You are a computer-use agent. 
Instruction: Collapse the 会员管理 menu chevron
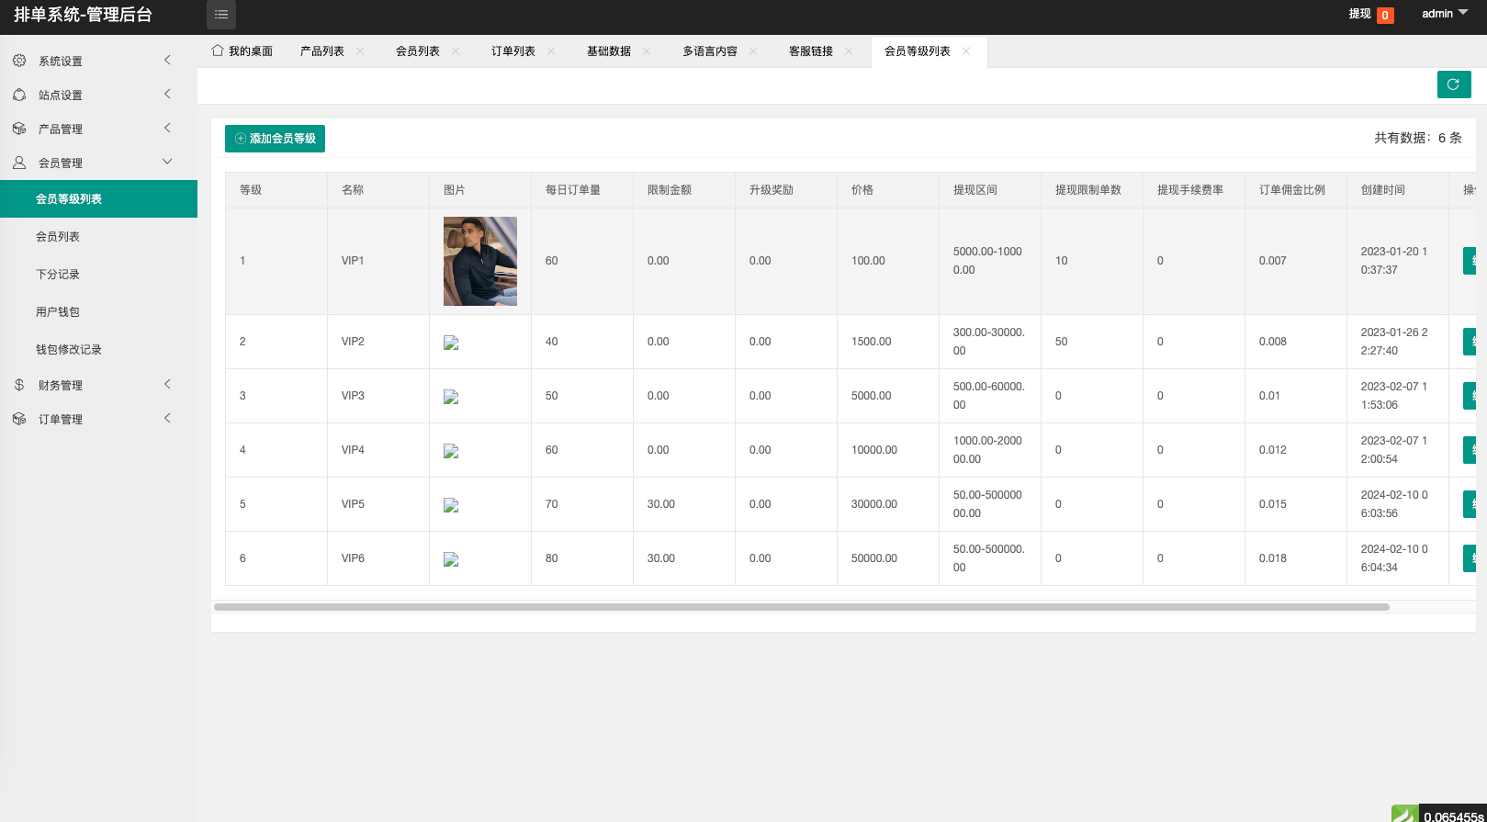[167, 162]
